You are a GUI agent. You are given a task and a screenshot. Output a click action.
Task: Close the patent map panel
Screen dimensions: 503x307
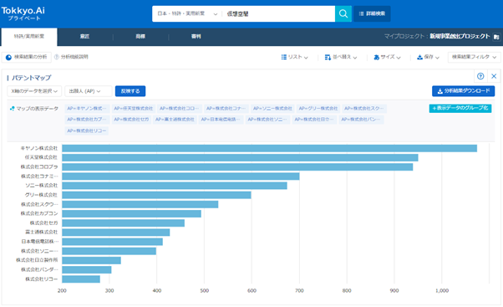tap(494, 76)
